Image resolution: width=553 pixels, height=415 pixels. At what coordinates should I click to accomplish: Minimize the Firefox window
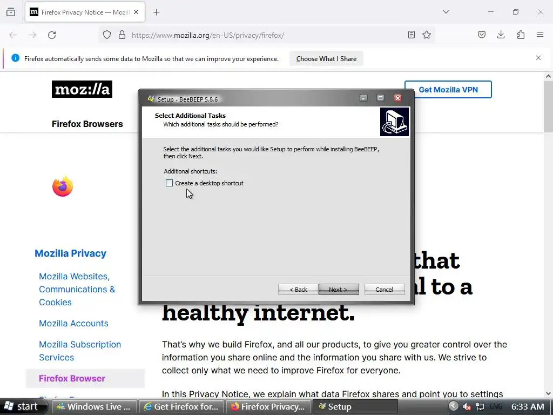[x=491, y=12]
